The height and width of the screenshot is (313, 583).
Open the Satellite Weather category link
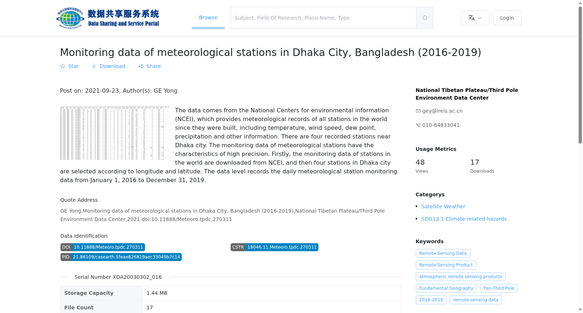coord(443,206)
